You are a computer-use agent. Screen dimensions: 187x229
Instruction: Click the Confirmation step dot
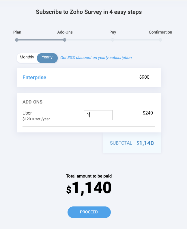[x=160, y=40]
